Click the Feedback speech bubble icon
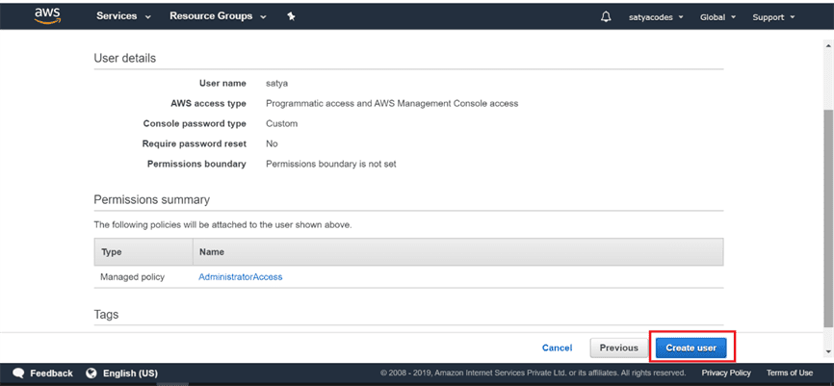This screenshot has width=834, height=386. [18, 373]
